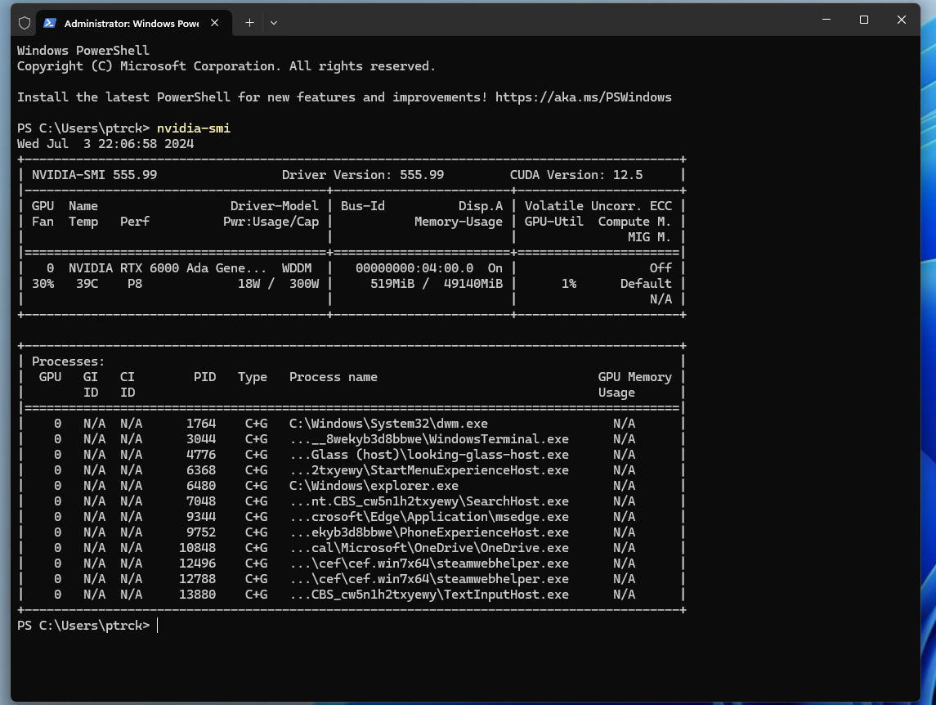Click the Driver Version 555.99 text
This screenshot has width=936, height=705.
(363, 175)
